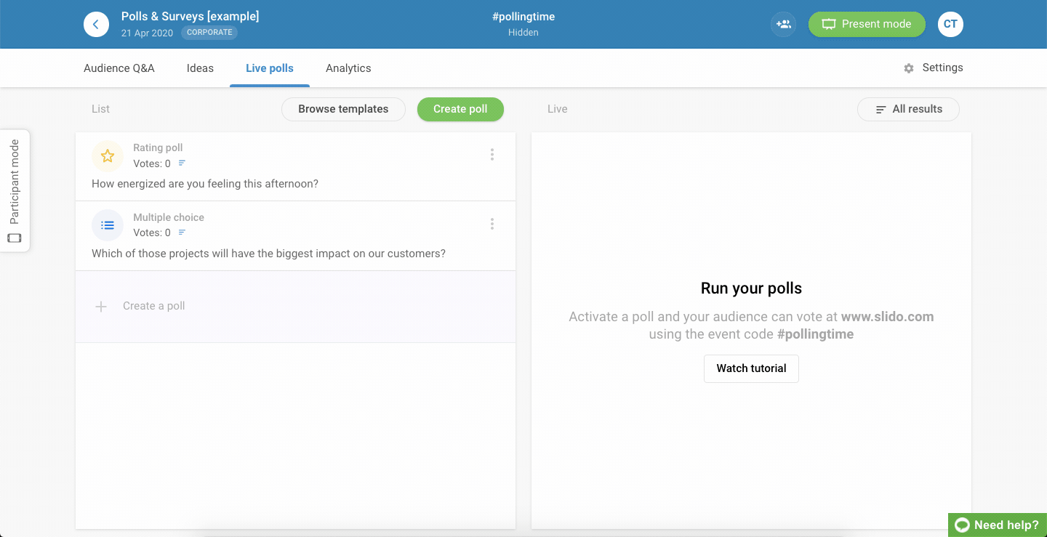Open the All results view
Viewport: 1047px width, 537px height.
(908, 109)
